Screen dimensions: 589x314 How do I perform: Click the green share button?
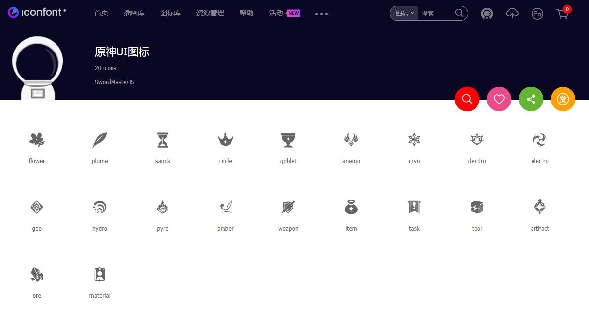point(531,99)
